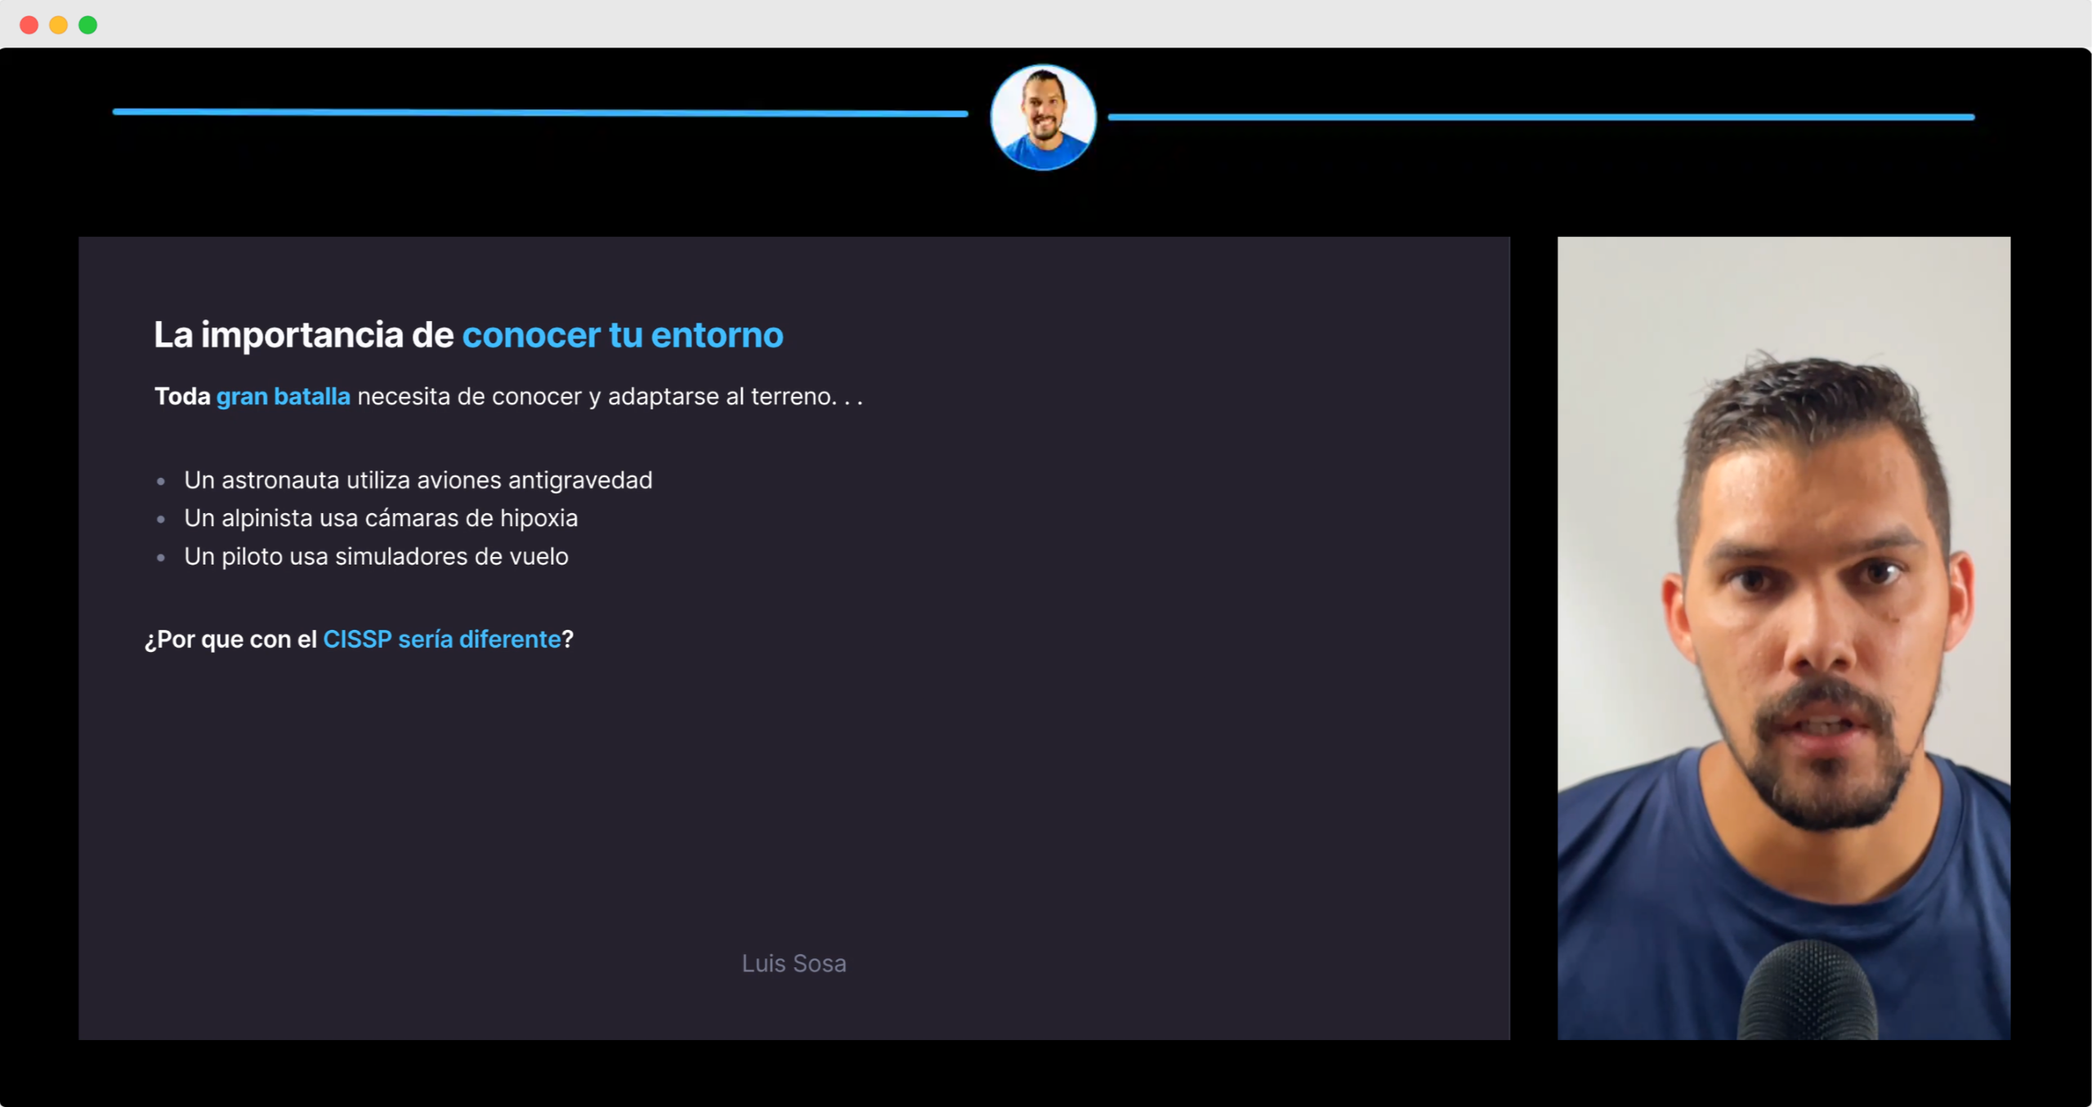Click the 'Luis Sosa' footer label
The height and width of the screenshot is (1107, 2092).
pos(793,963)
